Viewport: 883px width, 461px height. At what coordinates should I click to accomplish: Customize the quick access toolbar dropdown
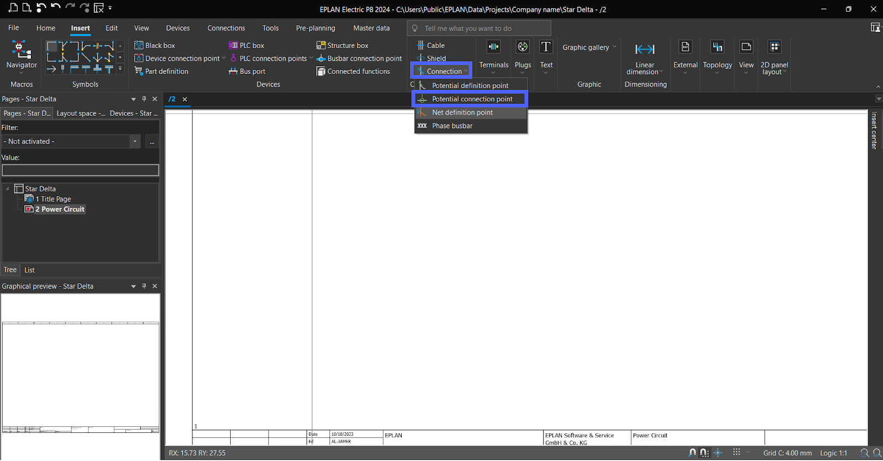[x=110, y=8]
